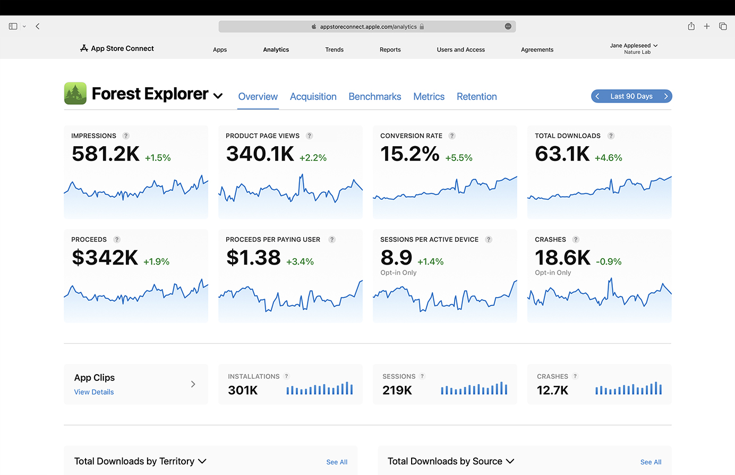Click the Total Downloads help icon
735x475 pixels.
click(611, 135)
